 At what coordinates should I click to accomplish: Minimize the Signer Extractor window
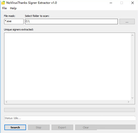click(x=111, y=3)
